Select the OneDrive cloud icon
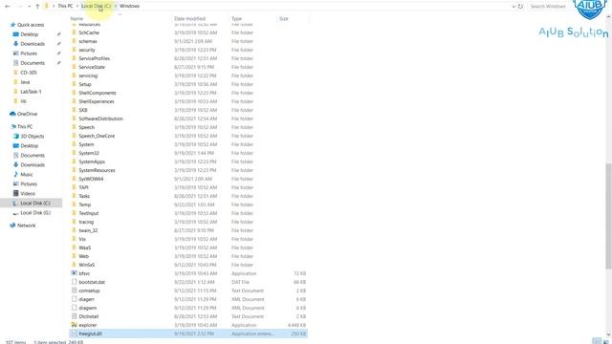Image resolution: width=612 pixels, height=344 pixels. click(12, 114)
